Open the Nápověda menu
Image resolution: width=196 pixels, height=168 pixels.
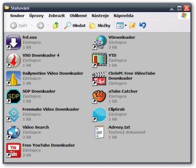(x=124, y=16)
